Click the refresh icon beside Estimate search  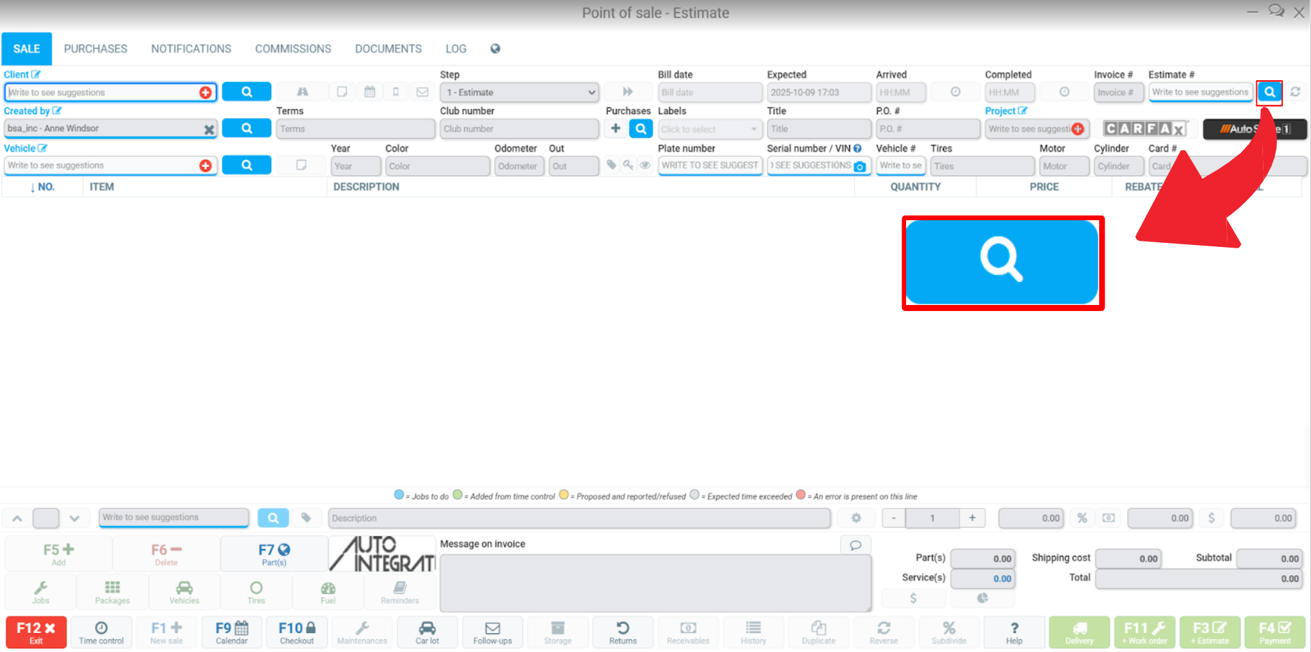click(x=1295, y=92)
